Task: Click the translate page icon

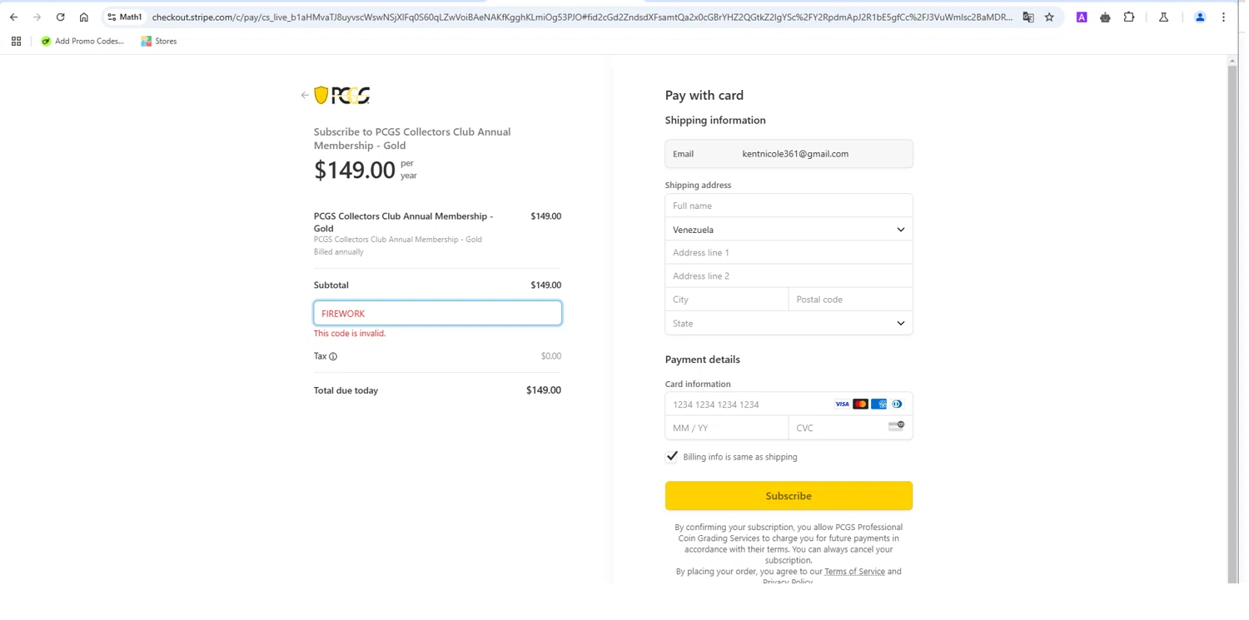Action: click(x=1028, y=17)
